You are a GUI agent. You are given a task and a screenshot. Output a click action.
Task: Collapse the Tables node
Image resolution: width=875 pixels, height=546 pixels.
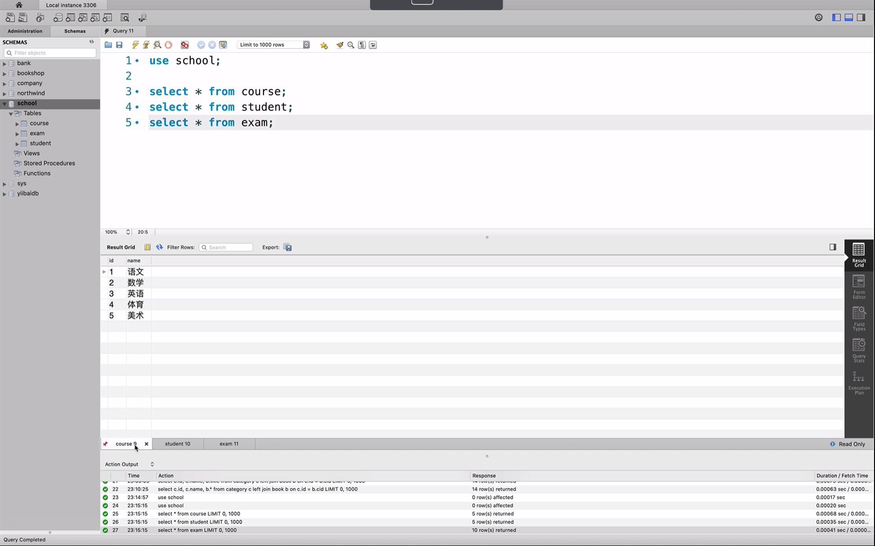click(x=11, y=114)
